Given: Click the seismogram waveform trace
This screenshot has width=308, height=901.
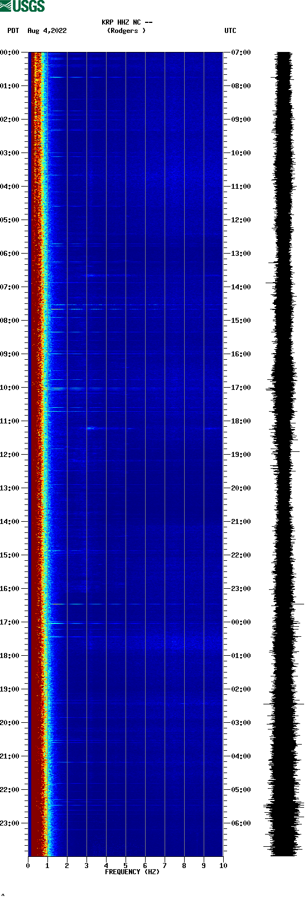Looking at the screenshot, I should [284, 454].
